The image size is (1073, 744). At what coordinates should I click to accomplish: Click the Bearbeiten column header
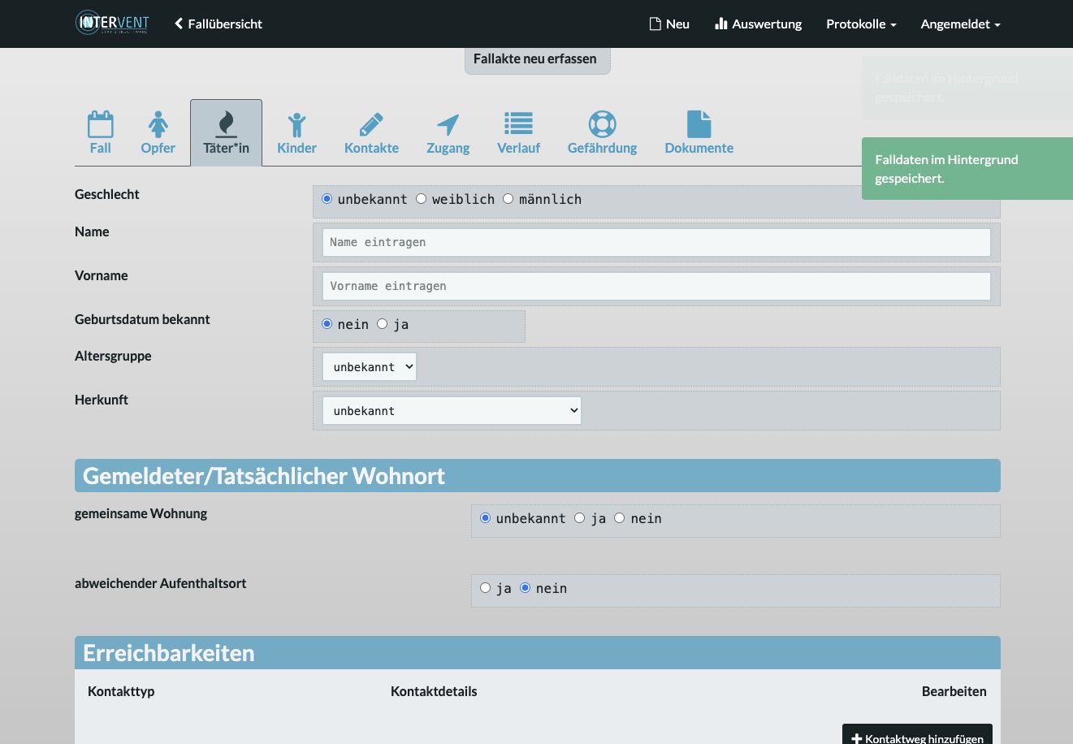coord(954,691)
